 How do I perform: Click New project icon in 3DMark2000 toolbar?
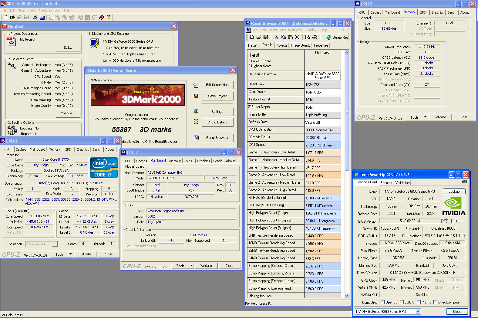tap(5, 17)
